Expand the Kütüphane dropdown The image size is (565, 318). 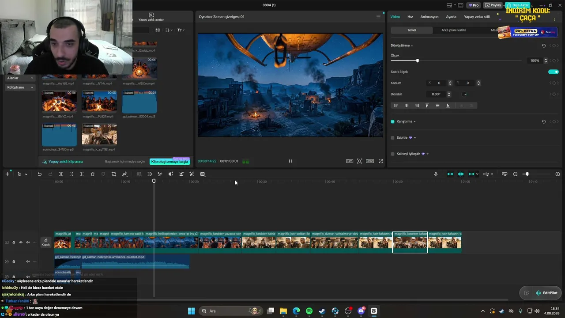coord(20,87)
